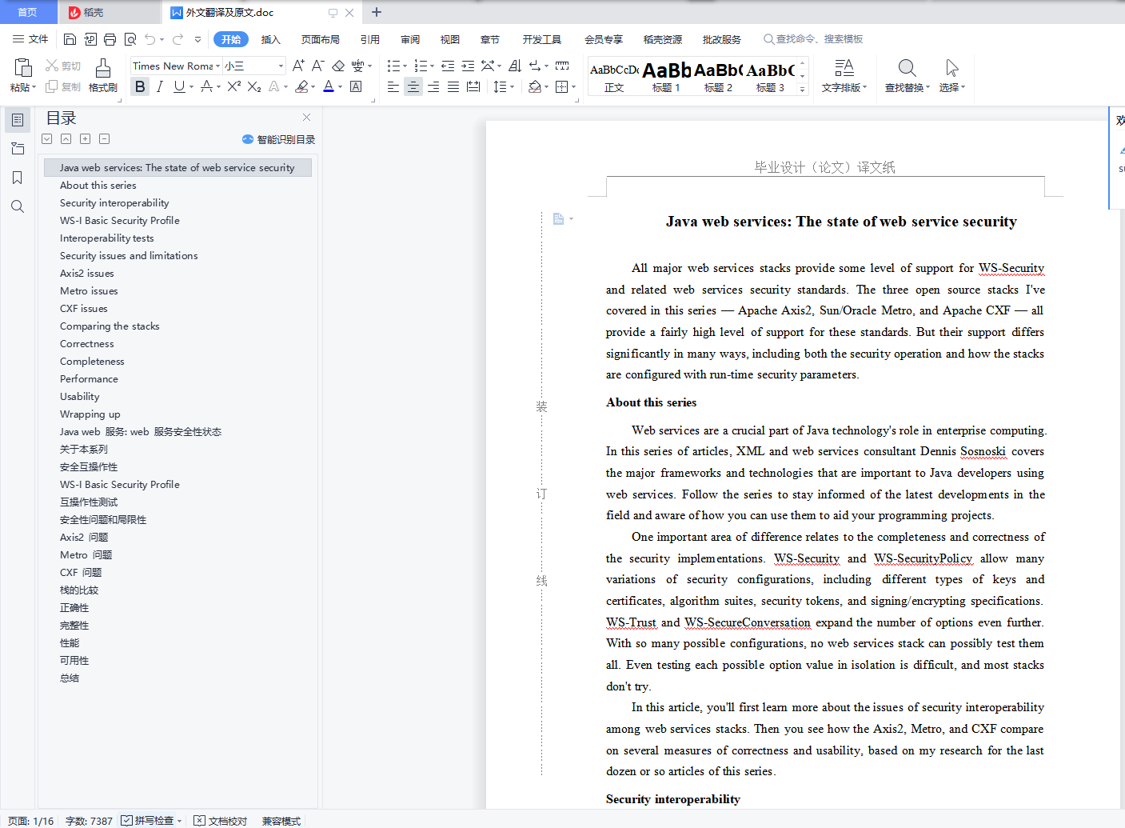This screenshot has width=1125, height=828.
Task: Open a new tab with the plus button
Action: click(x=377, y=12)
